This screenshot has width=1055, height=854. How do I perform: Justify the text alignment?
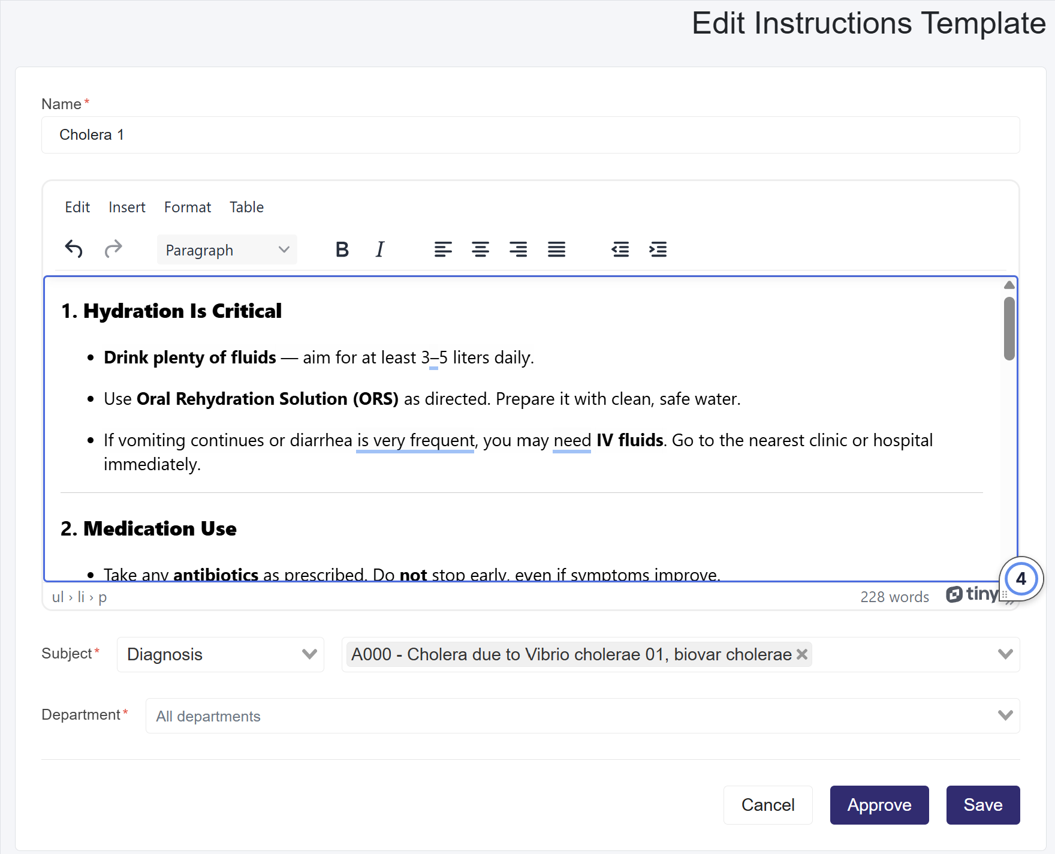click(556, 249)
